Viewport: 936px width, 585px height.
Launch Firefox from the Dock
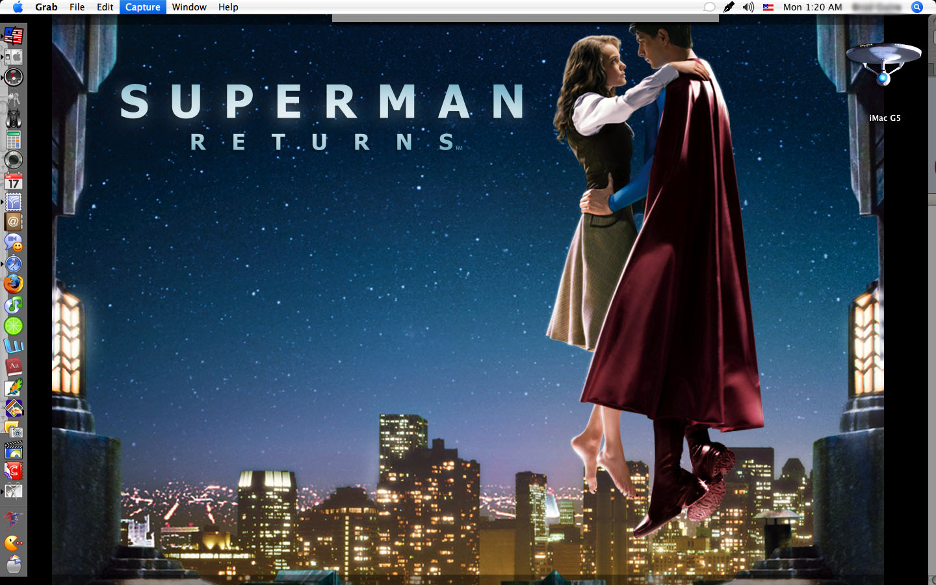click(x=14, y=284)
